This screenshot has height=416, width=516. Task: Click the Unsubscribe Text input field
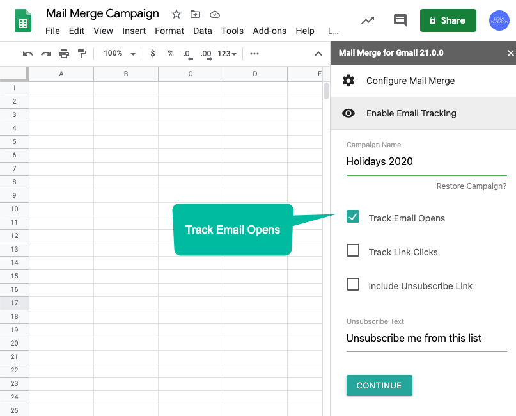[x=426, y=339]
